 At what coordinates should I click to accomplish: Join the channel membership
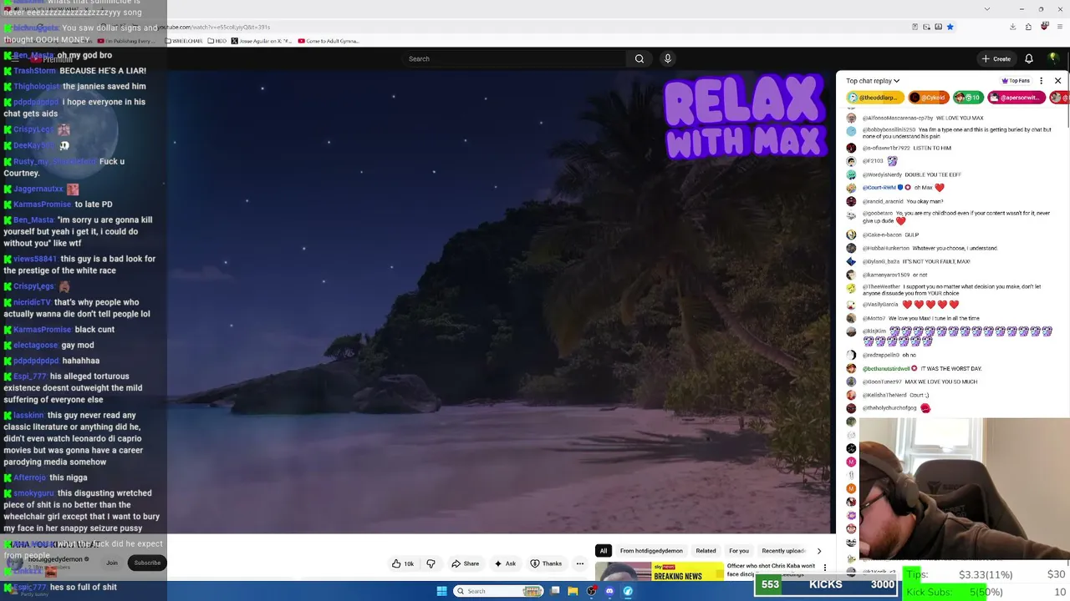click(112, 563)
